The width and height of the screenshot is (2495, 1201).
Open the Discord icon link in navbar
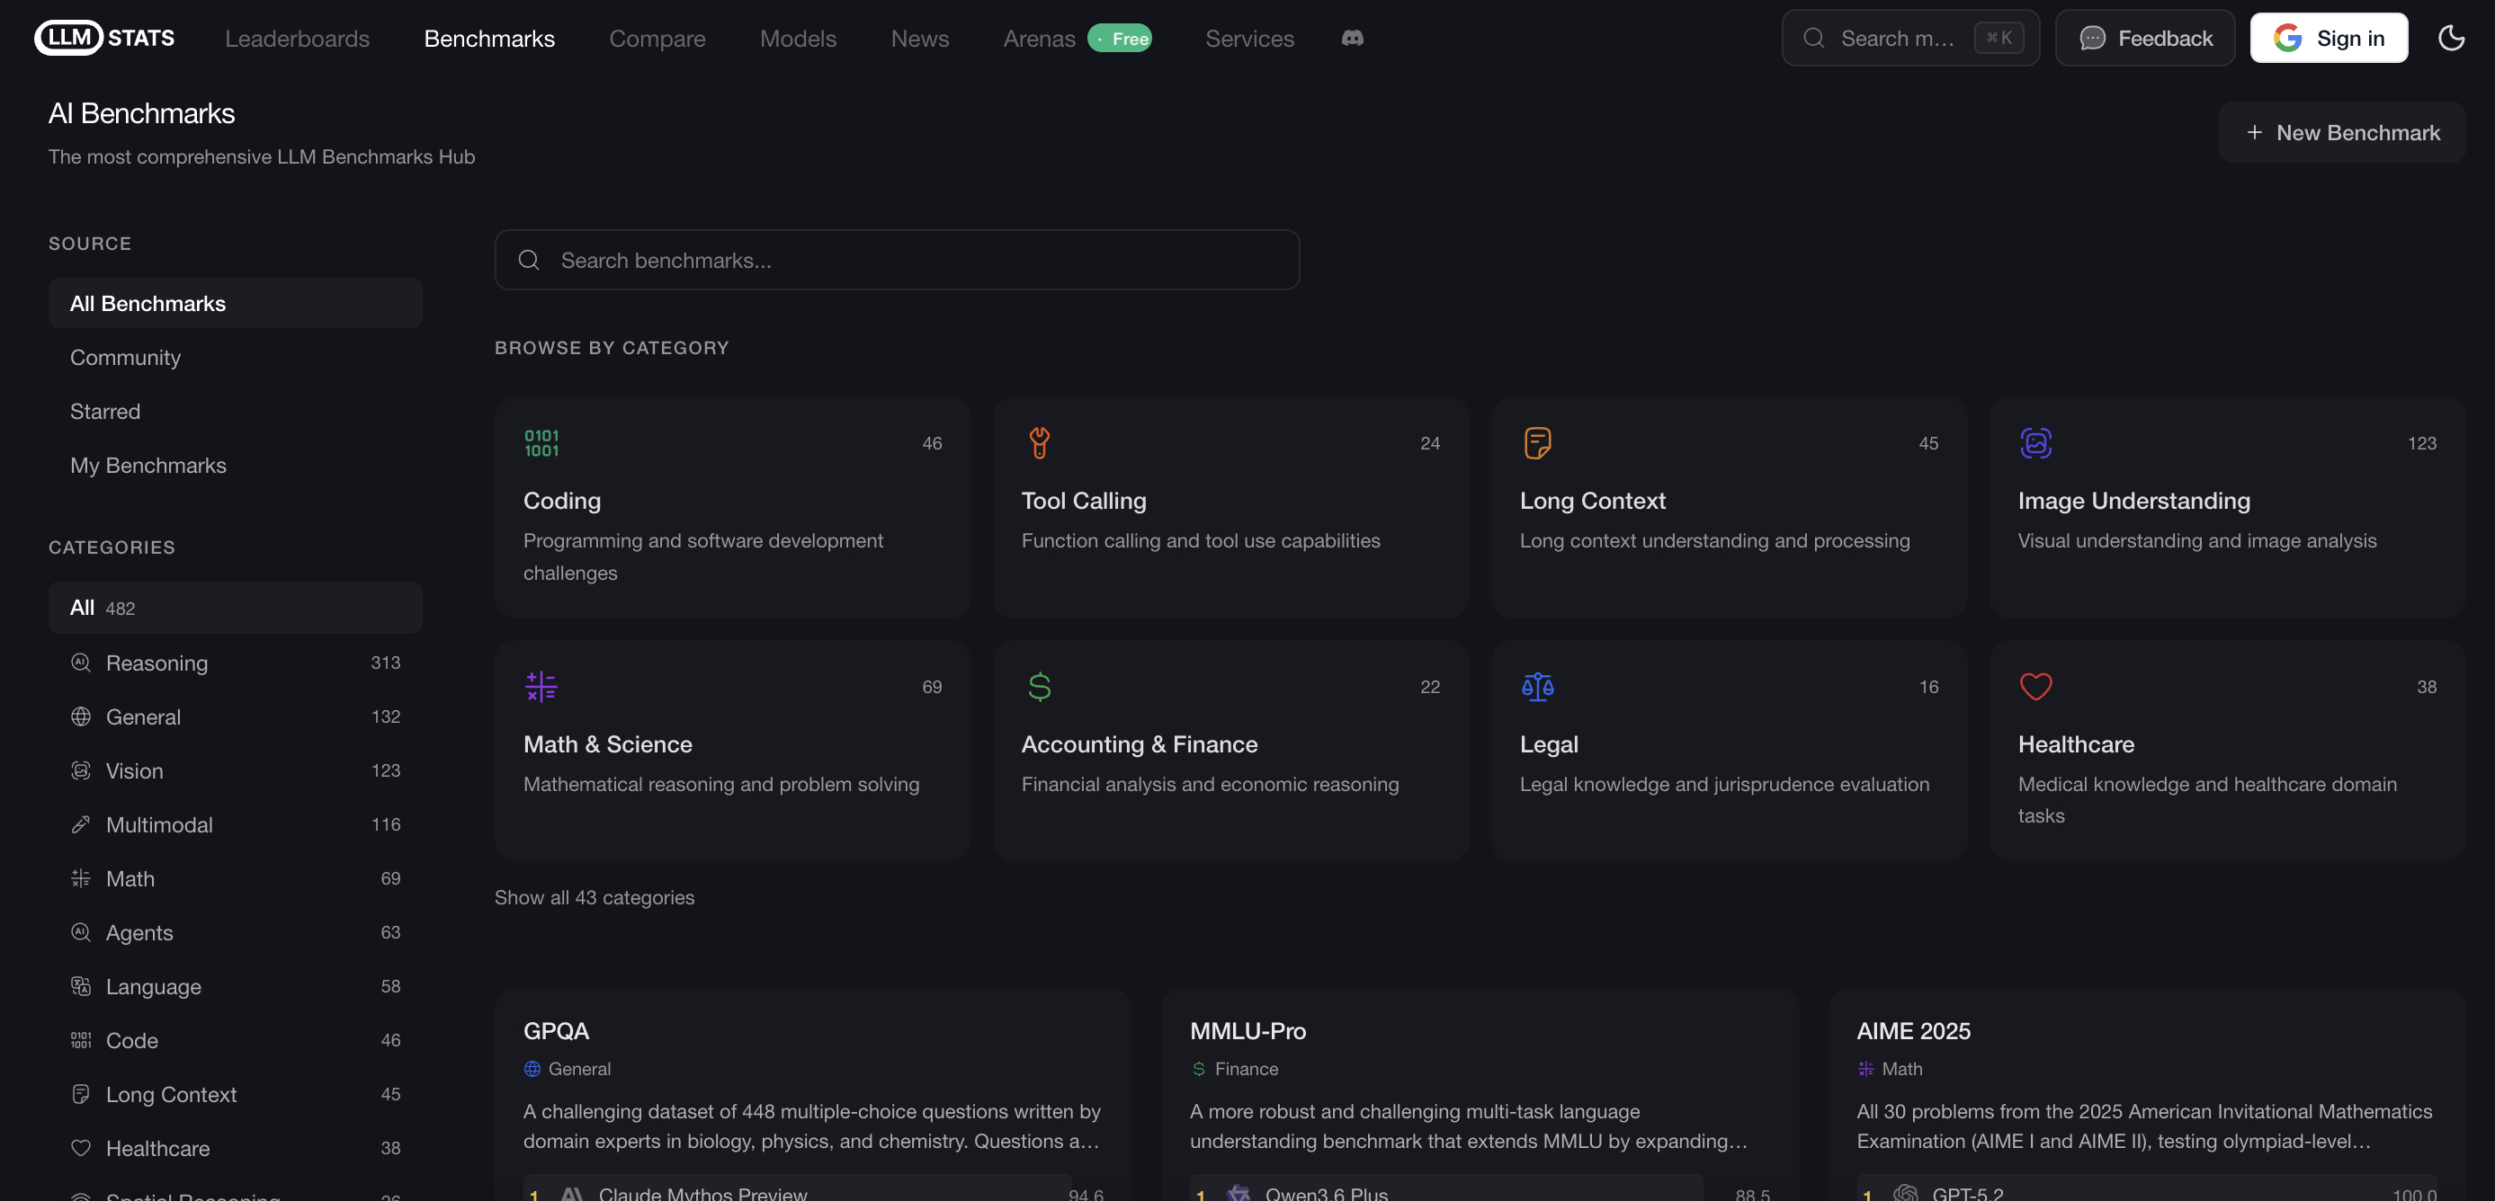click(1352, 38)
